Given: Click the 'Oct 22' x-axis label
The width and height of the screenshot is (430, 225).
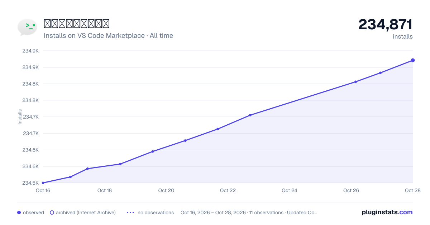Looking at the screenshot, I should click(228, 190).
